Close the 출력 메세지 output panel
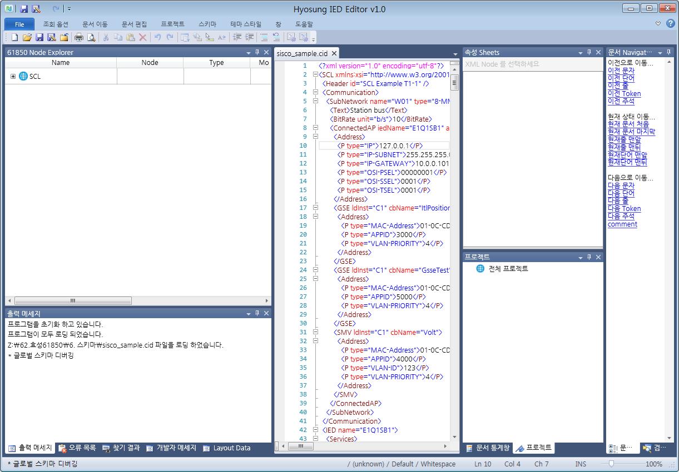The image size is (679, 472). pos(266,314)
